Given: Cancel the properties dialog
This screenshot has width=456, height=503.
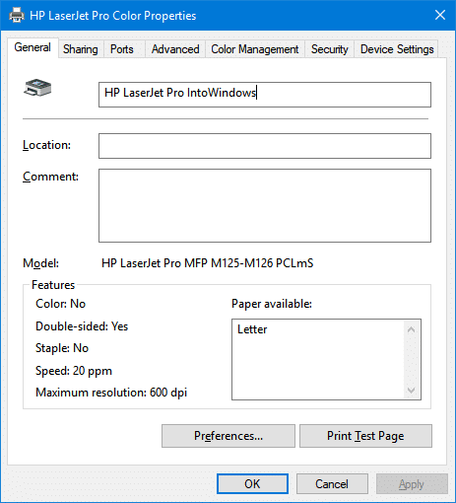Looking at the screenshot, I should click(332, 484).
